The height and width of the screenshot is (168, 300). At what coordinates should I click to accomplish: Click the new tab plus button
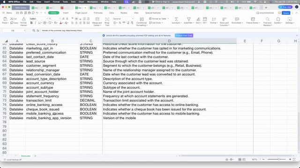(266, 7)
